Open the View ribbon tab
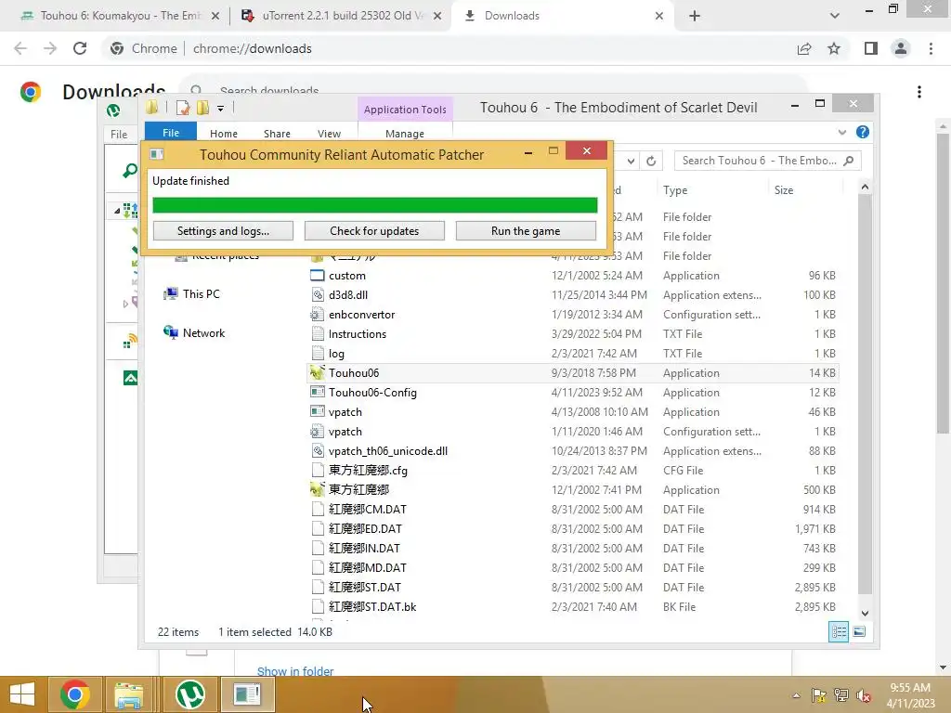Image resolution: width=951 pixels, height=713 pixels. click(x=329, y=134)
